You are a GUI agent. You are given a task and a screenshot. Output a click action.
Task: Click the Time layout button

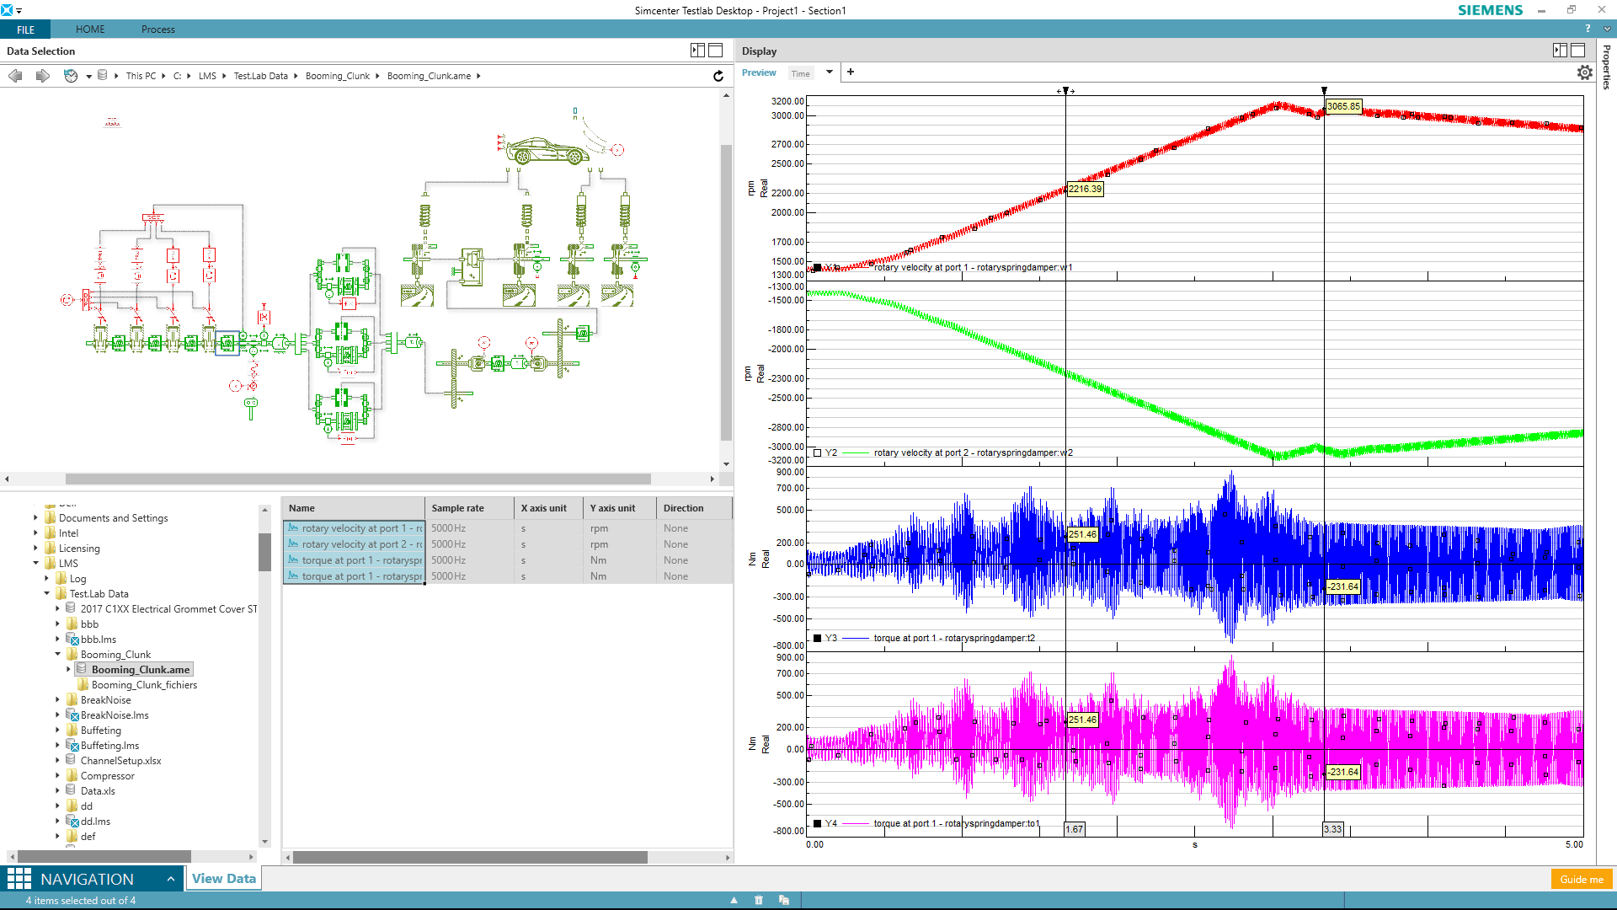(x=801, y=73)
